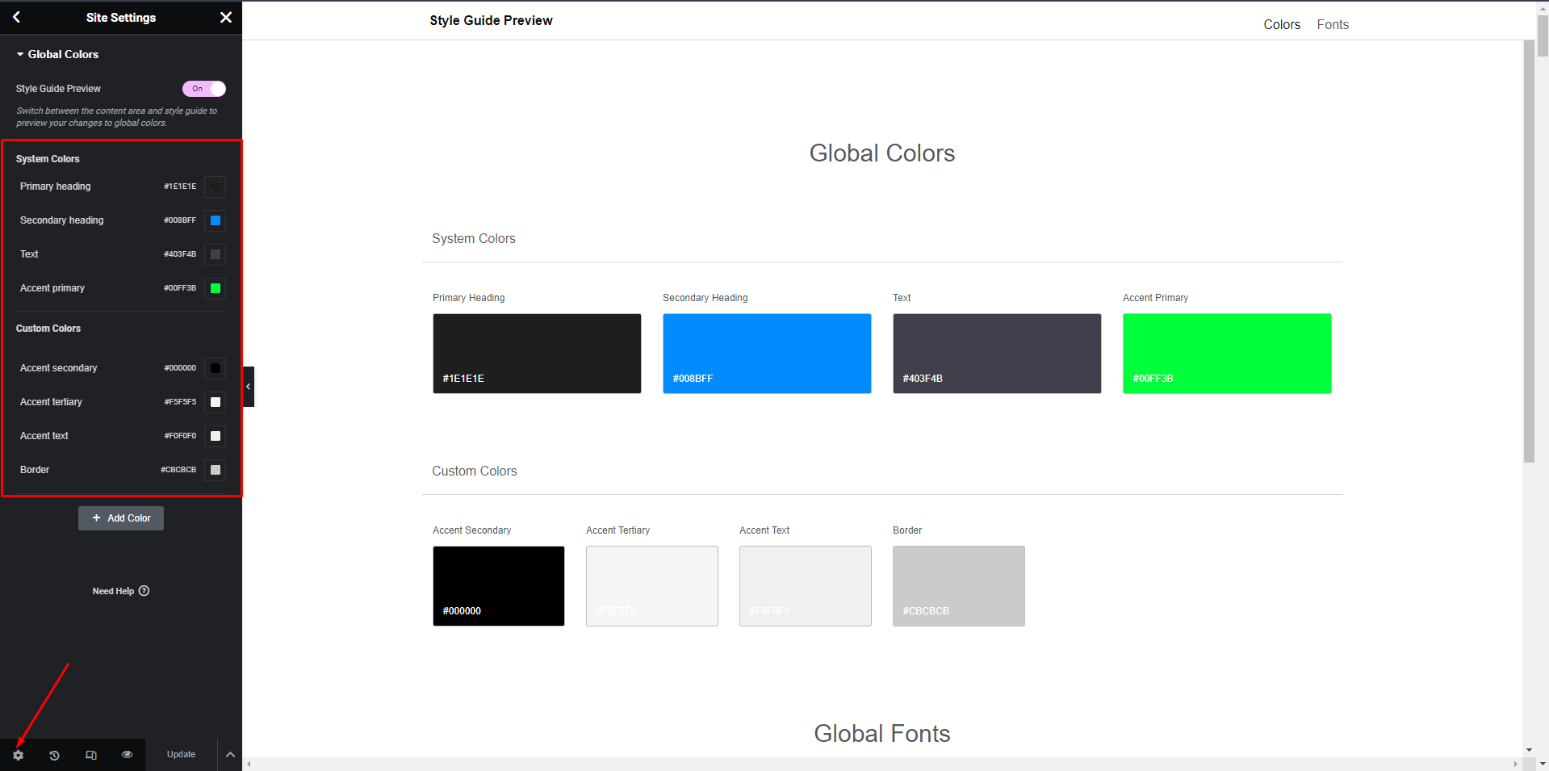Click the #CBCBCB hex value in panel
The height and width of the screenshot is (771, 1549).
click(x=178, y=470)
